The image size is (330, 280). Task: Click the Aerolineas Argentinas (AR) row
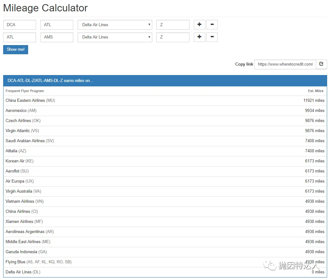(165, 232)
